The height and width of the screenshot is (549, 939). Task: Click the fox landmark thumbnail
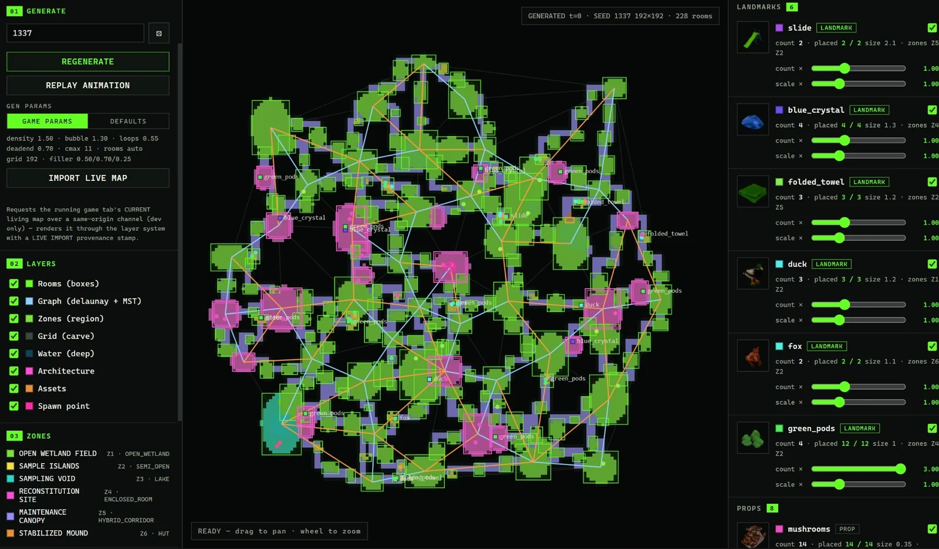click(753, 356)
